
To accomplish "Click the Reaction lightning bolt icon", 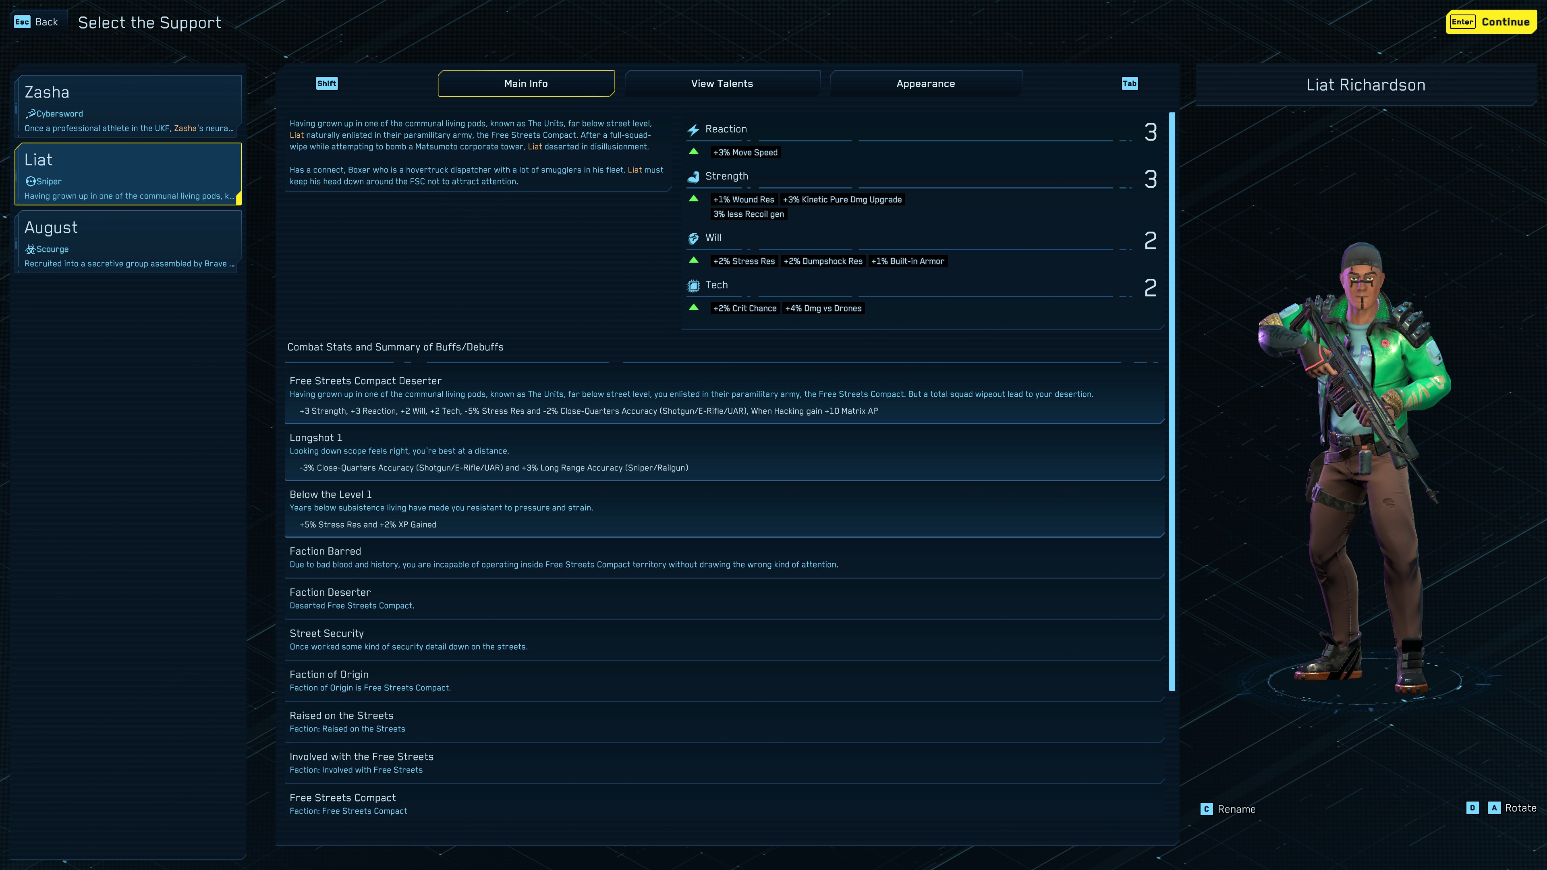I will [693, 130].
